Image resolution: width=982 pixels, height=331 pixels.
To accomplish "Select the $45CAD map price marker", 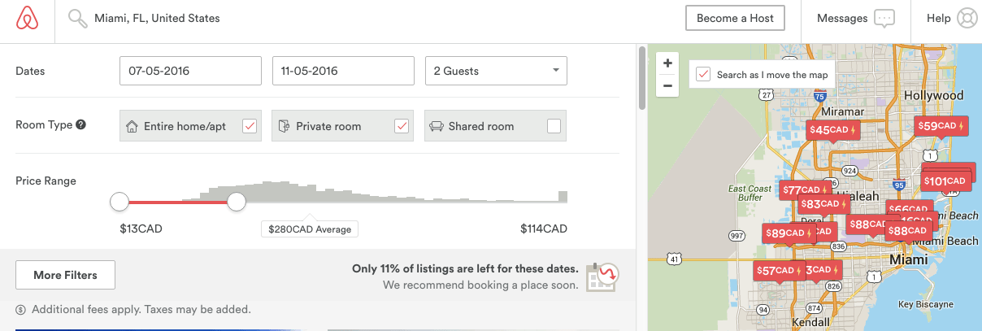I will pos(833,129).
